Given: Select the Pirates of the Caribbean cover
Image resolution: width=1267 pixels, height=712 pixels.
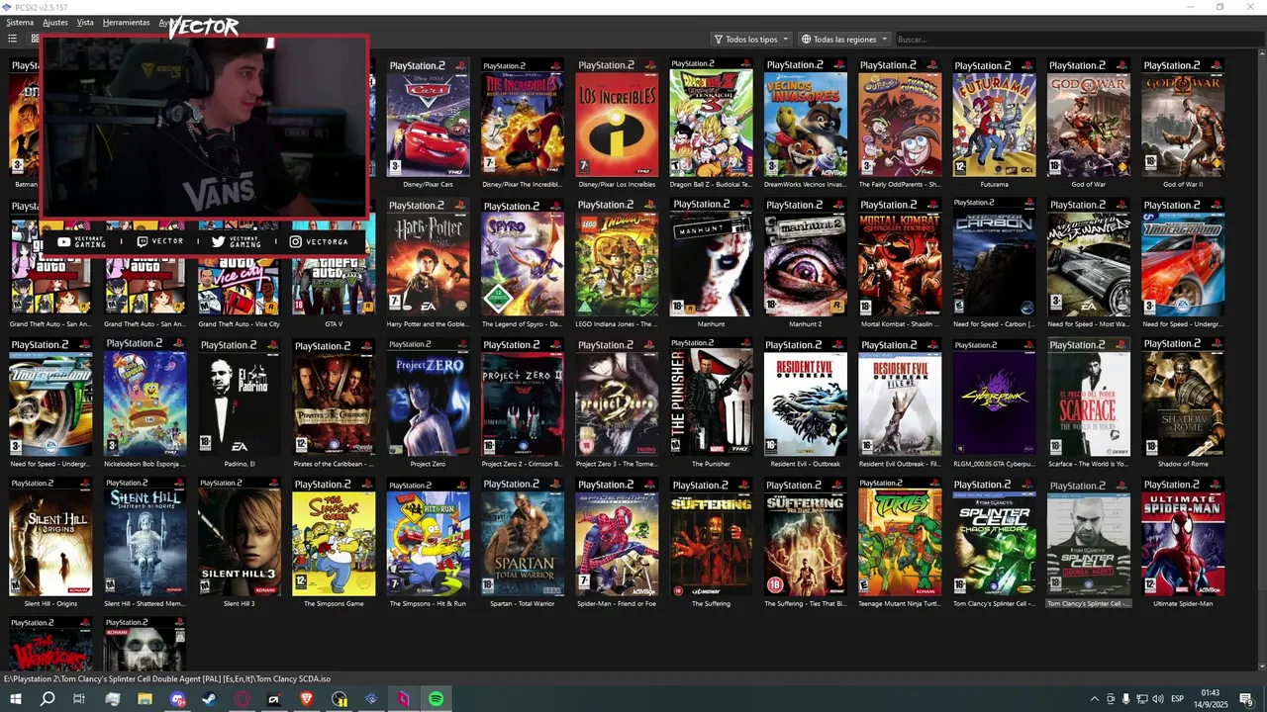Looking at the screenshot, I should pos(334,397).
